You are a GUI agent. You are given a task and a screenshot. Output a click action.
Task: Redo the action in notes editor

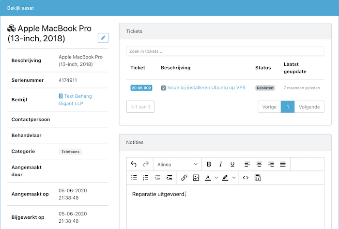146,164
